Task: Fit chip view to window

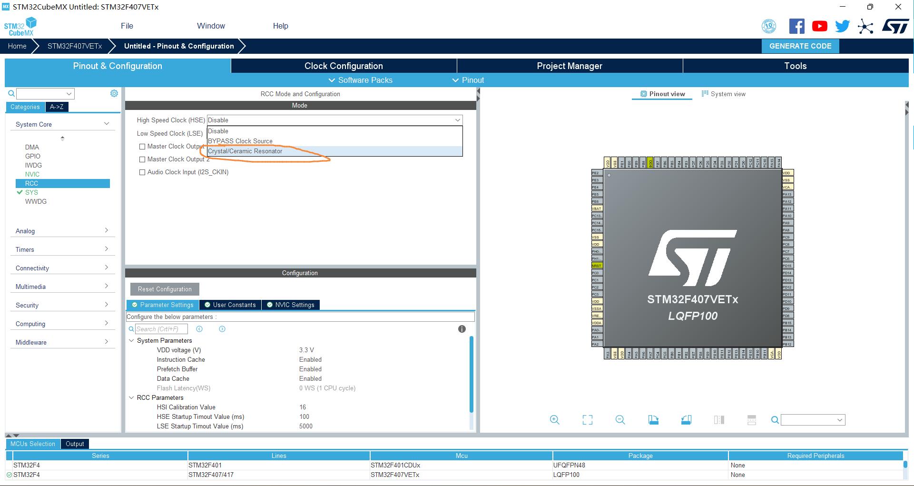Action: point(588,420)
